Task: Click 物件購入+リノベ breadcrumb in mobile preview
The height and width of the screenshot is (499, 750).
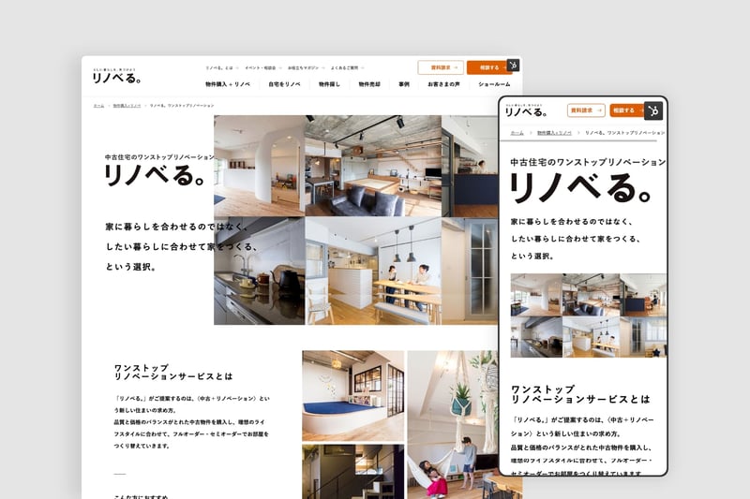Action: [554, 133]
